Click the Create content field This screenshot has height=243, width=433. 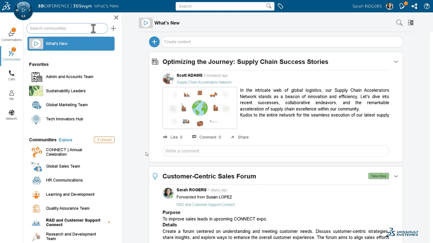point(282,42)
